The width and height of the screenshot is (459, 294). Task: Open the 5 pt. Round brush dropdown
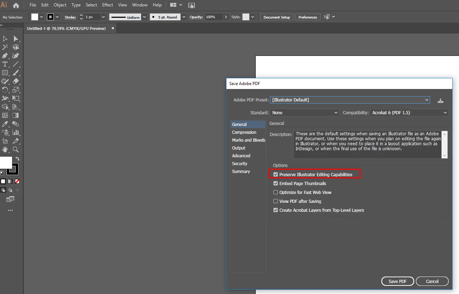point(184,17)
